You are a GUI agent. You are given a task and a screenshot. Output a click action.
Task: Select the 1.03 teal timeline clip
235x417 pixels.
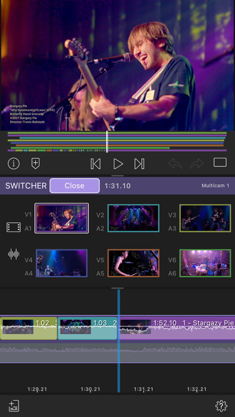click(x=88, y=328)
